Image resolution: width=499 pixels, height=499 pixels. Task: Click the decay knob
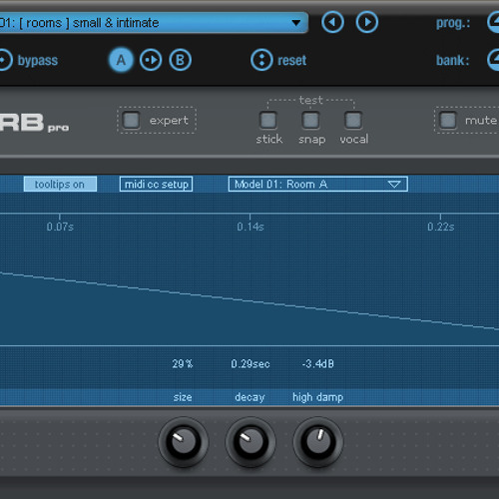tap(250, 442)
